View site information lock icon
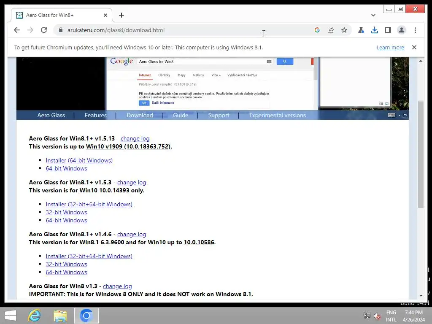Viewport: 432px width, 324px height. click(61, 30)
